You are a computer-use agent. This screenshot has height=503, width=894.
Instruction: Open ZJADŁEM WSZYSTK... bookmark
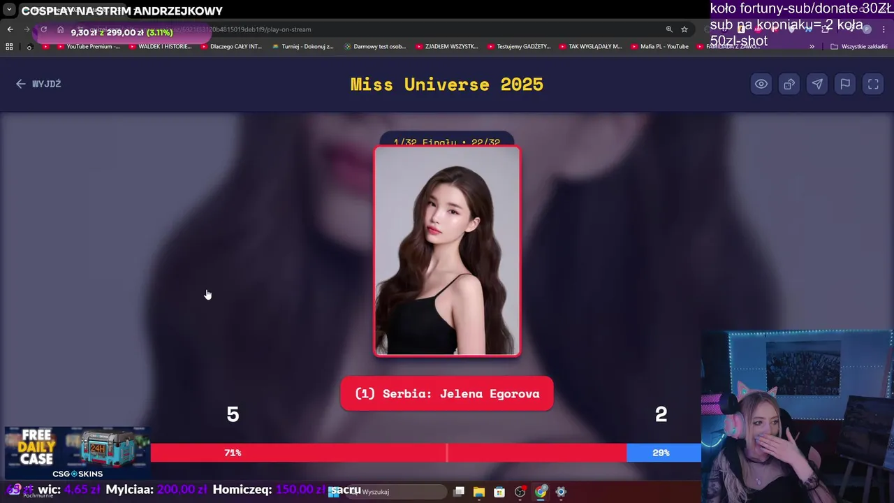pyautogui.click(x=447, y=47)
